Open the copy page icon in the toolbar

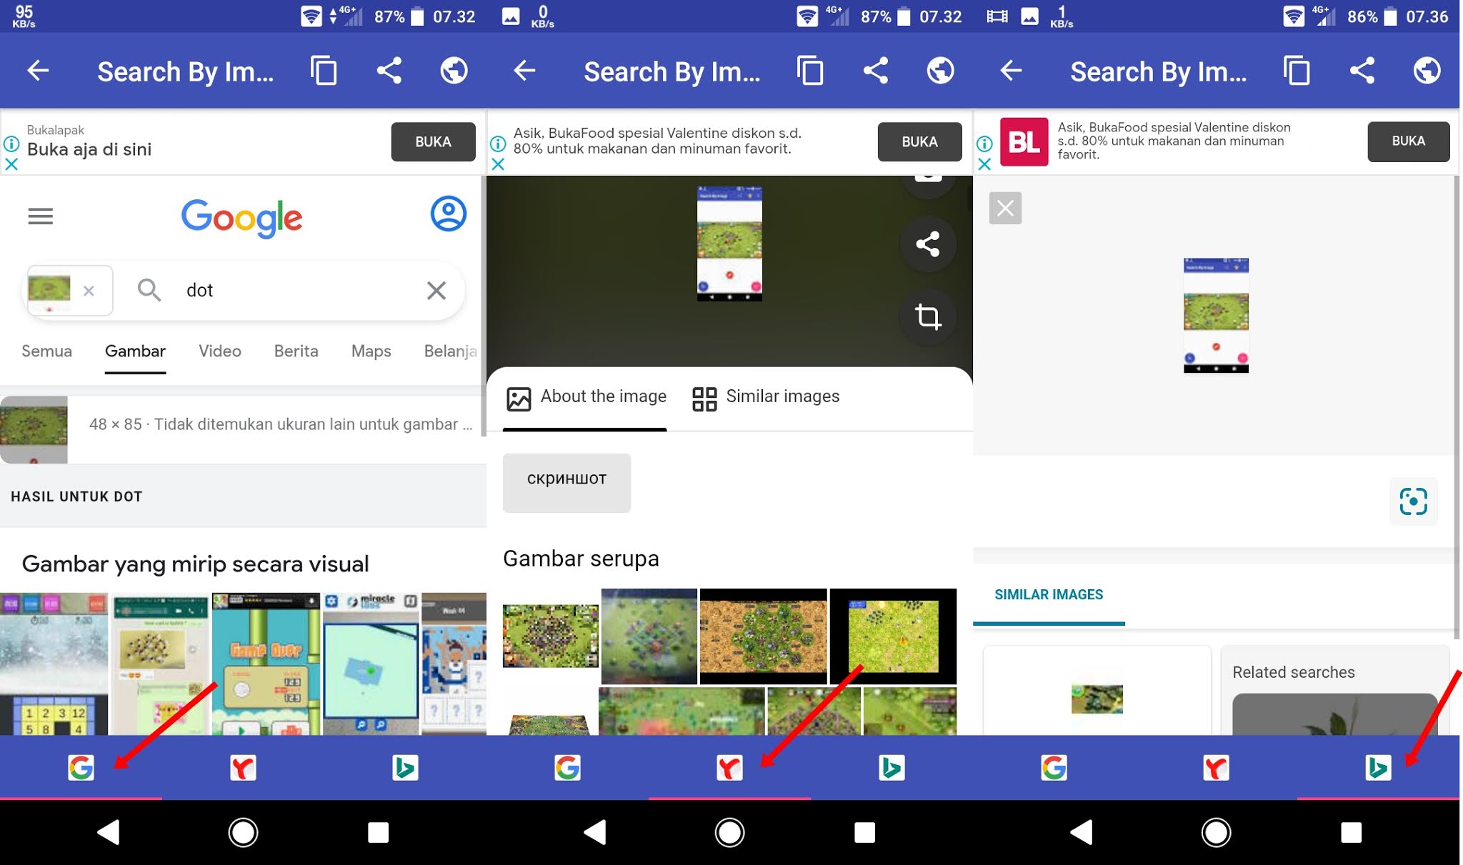click(323, 71)
